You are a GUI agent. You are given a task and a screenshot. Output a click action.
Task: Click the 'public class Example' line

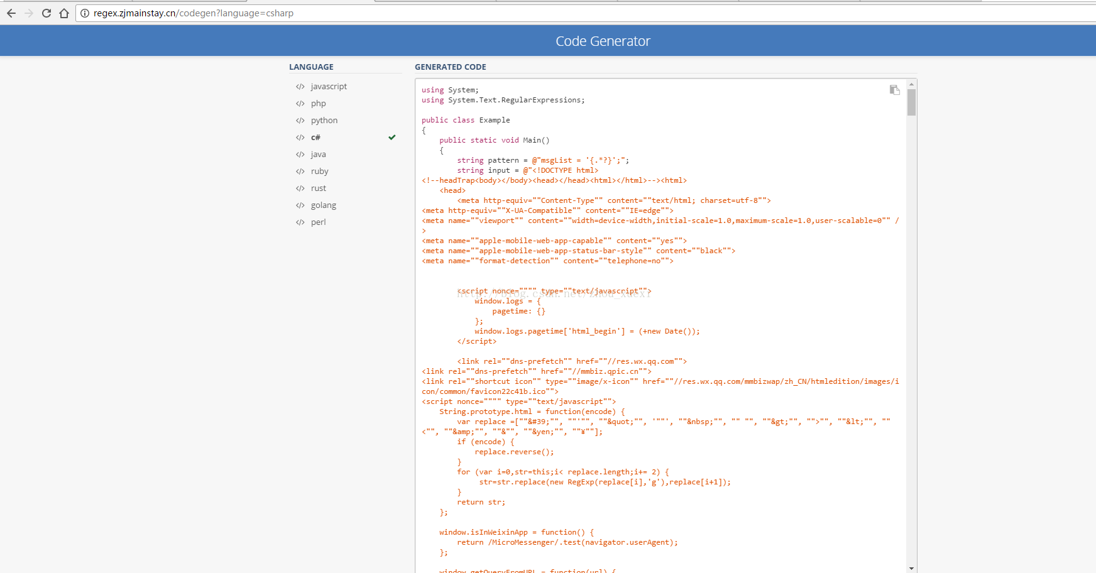tap(466, 120)
